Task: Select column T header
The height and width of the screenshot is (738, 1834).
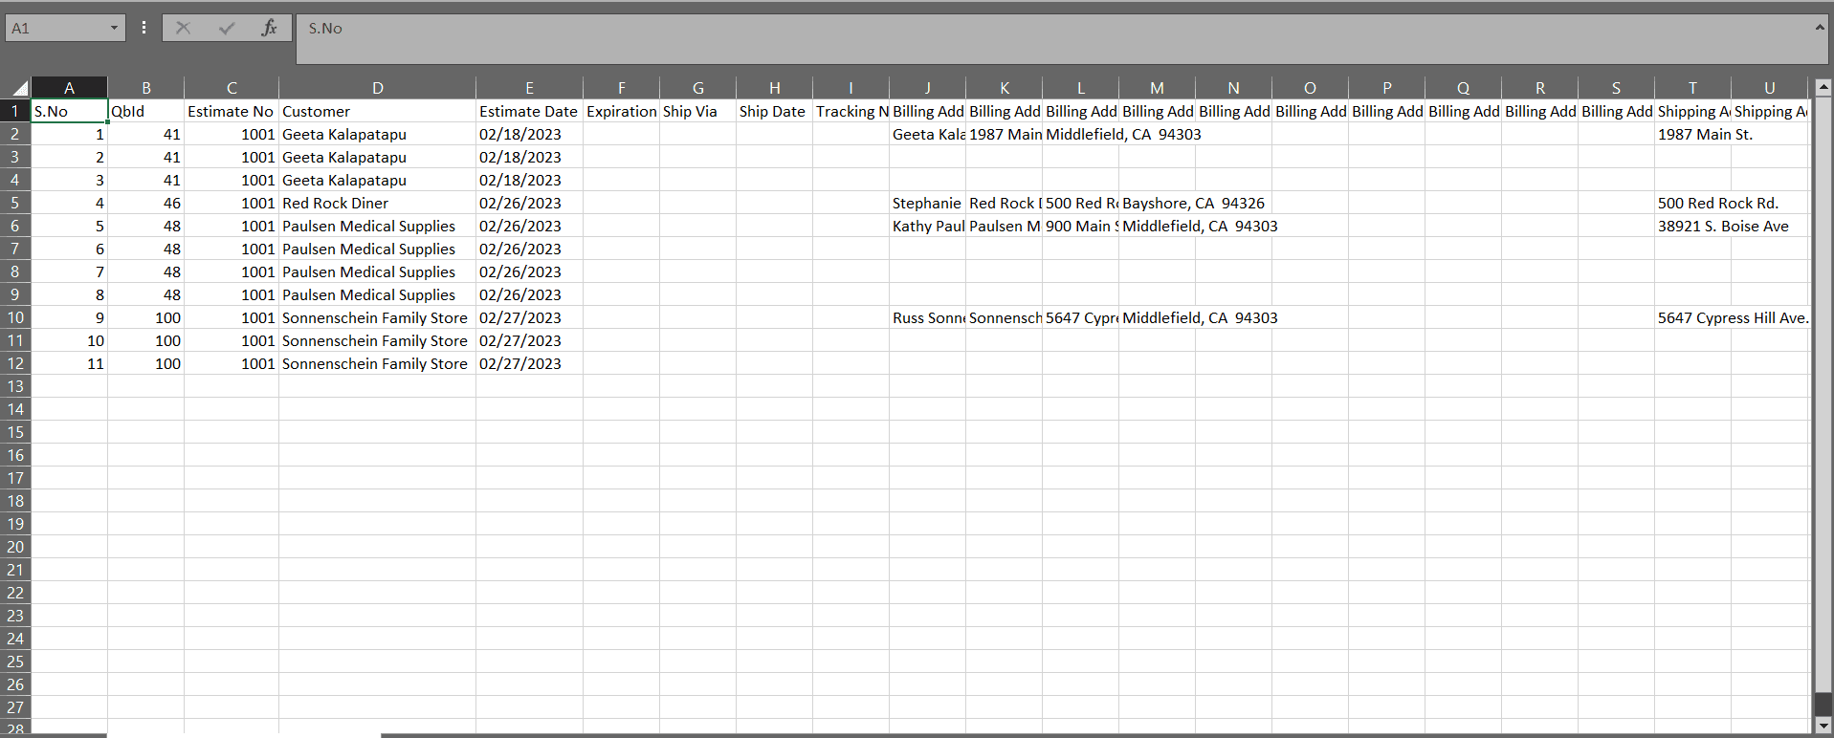Action: tap(1692, 88)
